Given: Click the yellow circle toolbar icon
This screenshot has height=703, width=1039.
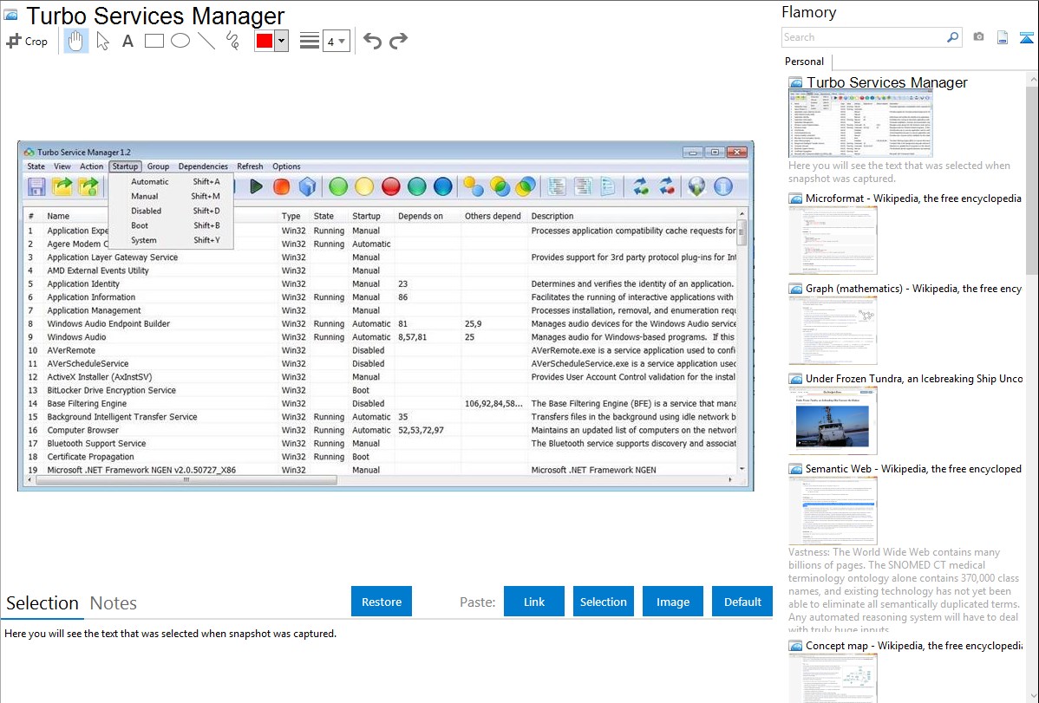Looking at the screenshot, I should (364, 187).
